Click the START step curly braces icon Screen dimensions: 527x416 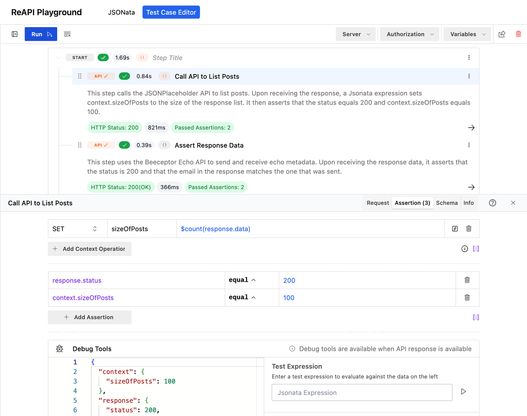(142, 58)
